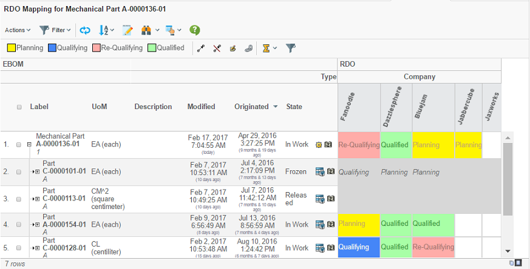The height and width of the screenshot is (269, 530).
Task: Tick the checkbox for row 1 Mechanical Part
Action: coord(19,145)
